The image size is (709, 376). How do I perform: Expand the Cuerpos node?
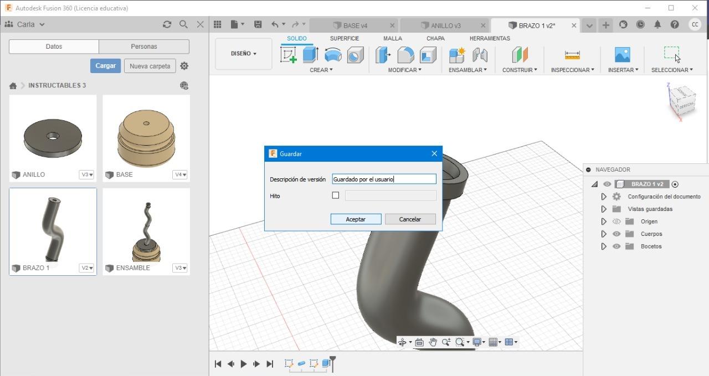point(604,234)
